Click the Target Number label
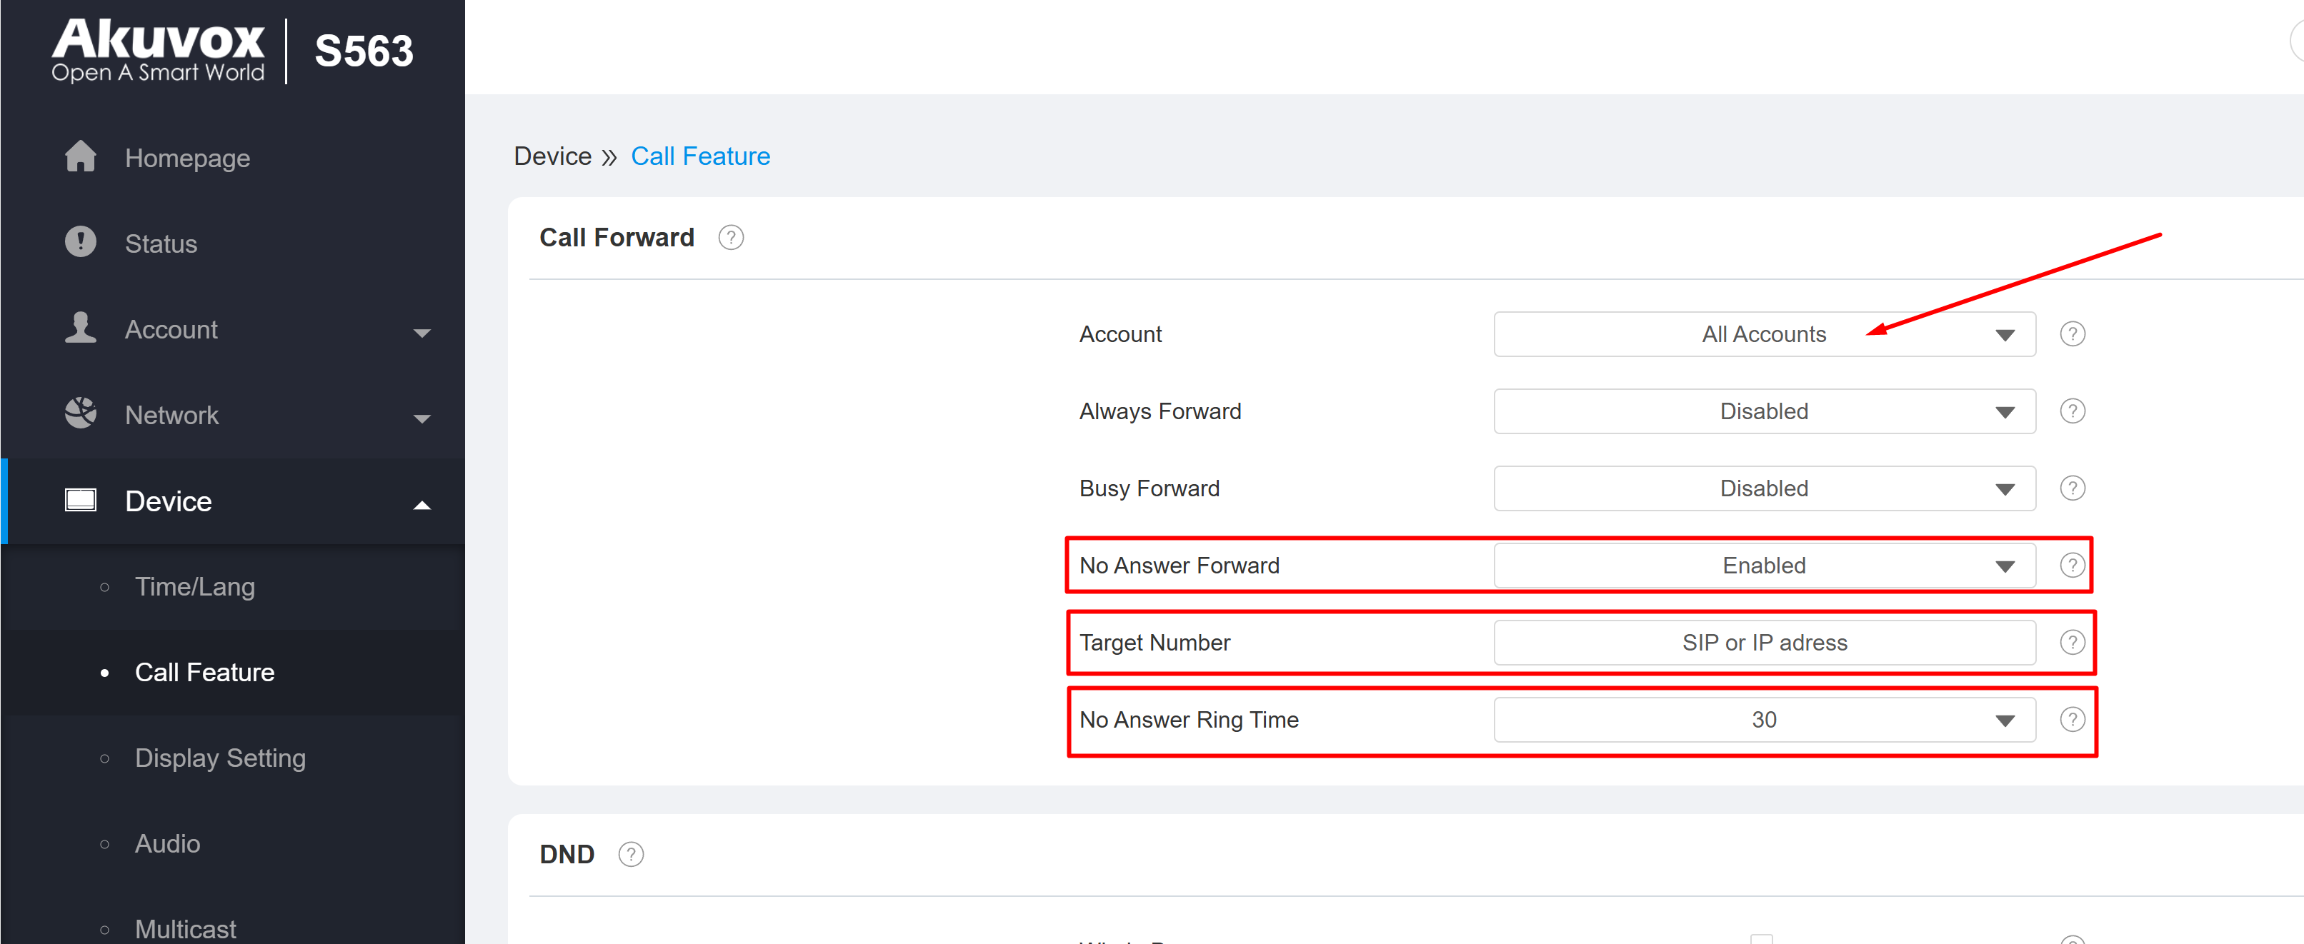The height and width of the screenshot is (944, 2304). [1155, 643]
